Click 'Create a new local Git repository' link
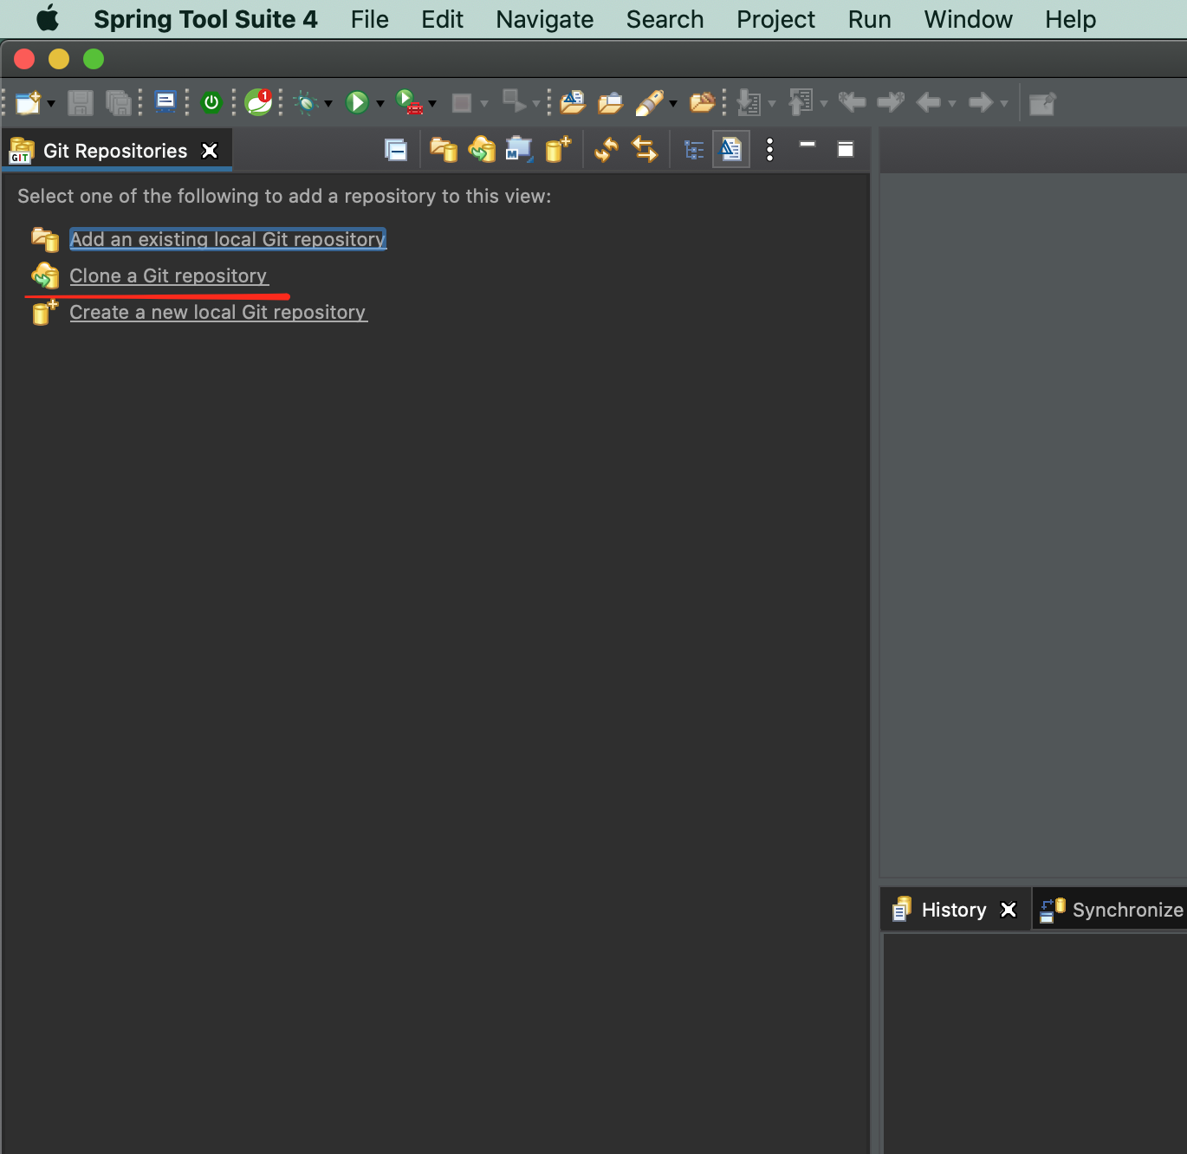1187x1154 pixels. tap(218, 312)
